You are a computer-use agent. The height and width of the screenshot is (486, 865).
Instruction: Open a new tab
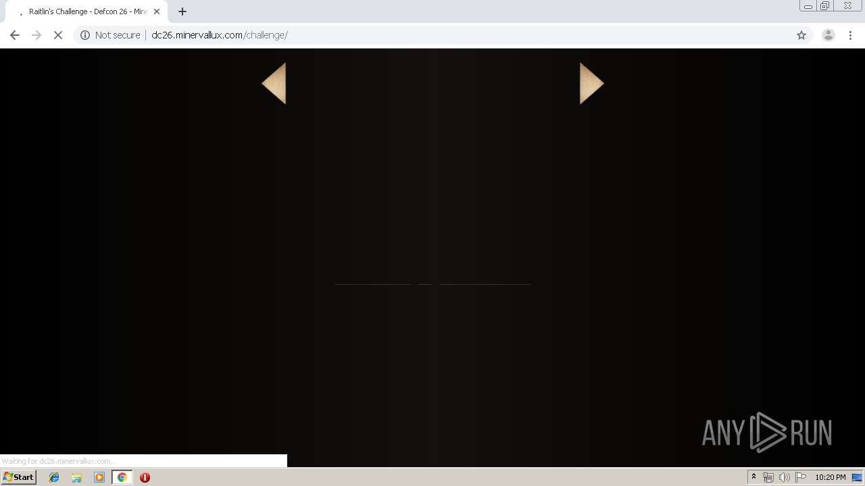(182, 11)
